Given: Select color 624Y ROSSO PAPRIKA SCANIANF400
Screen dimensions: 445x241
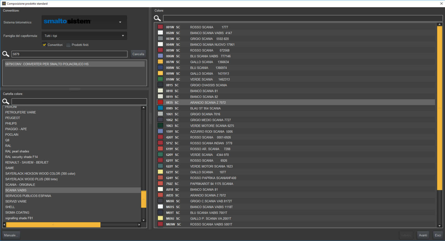Looking at the screenshot, I should tap(296, 178).
